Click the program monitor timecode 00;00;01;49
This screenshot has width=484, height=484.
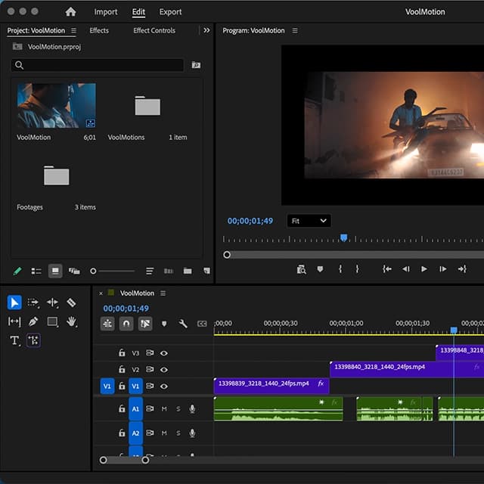coord(250,221)
